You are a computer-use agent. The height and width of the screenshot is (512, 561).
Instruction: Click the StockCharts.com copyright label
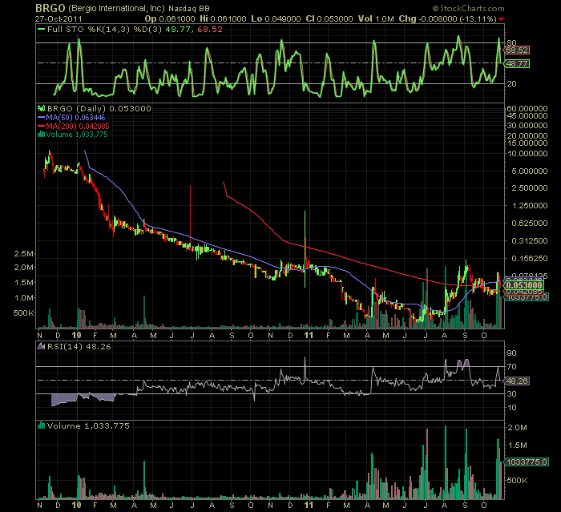pyautogui.click(x=468, y=8)
